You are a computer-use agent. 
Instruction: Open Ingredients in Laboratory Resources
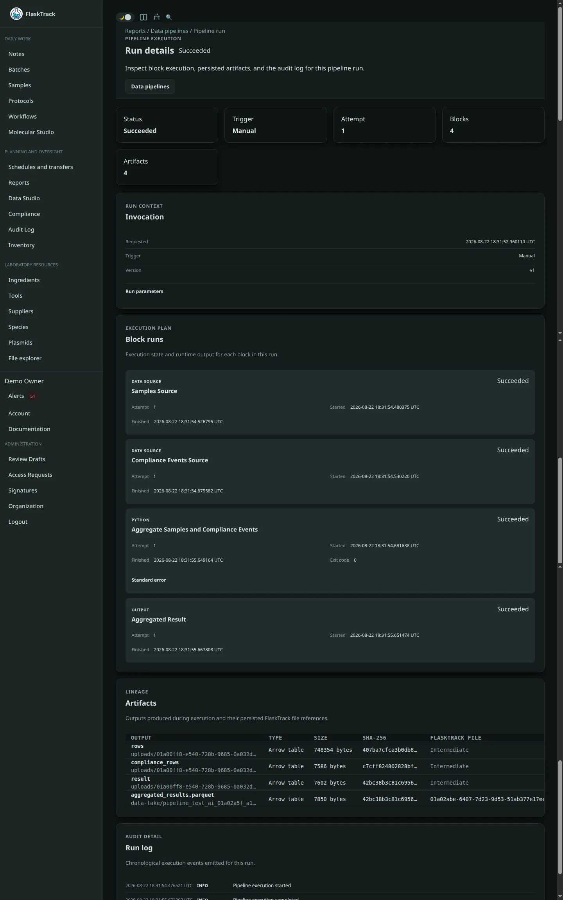[x=24, y=280]
